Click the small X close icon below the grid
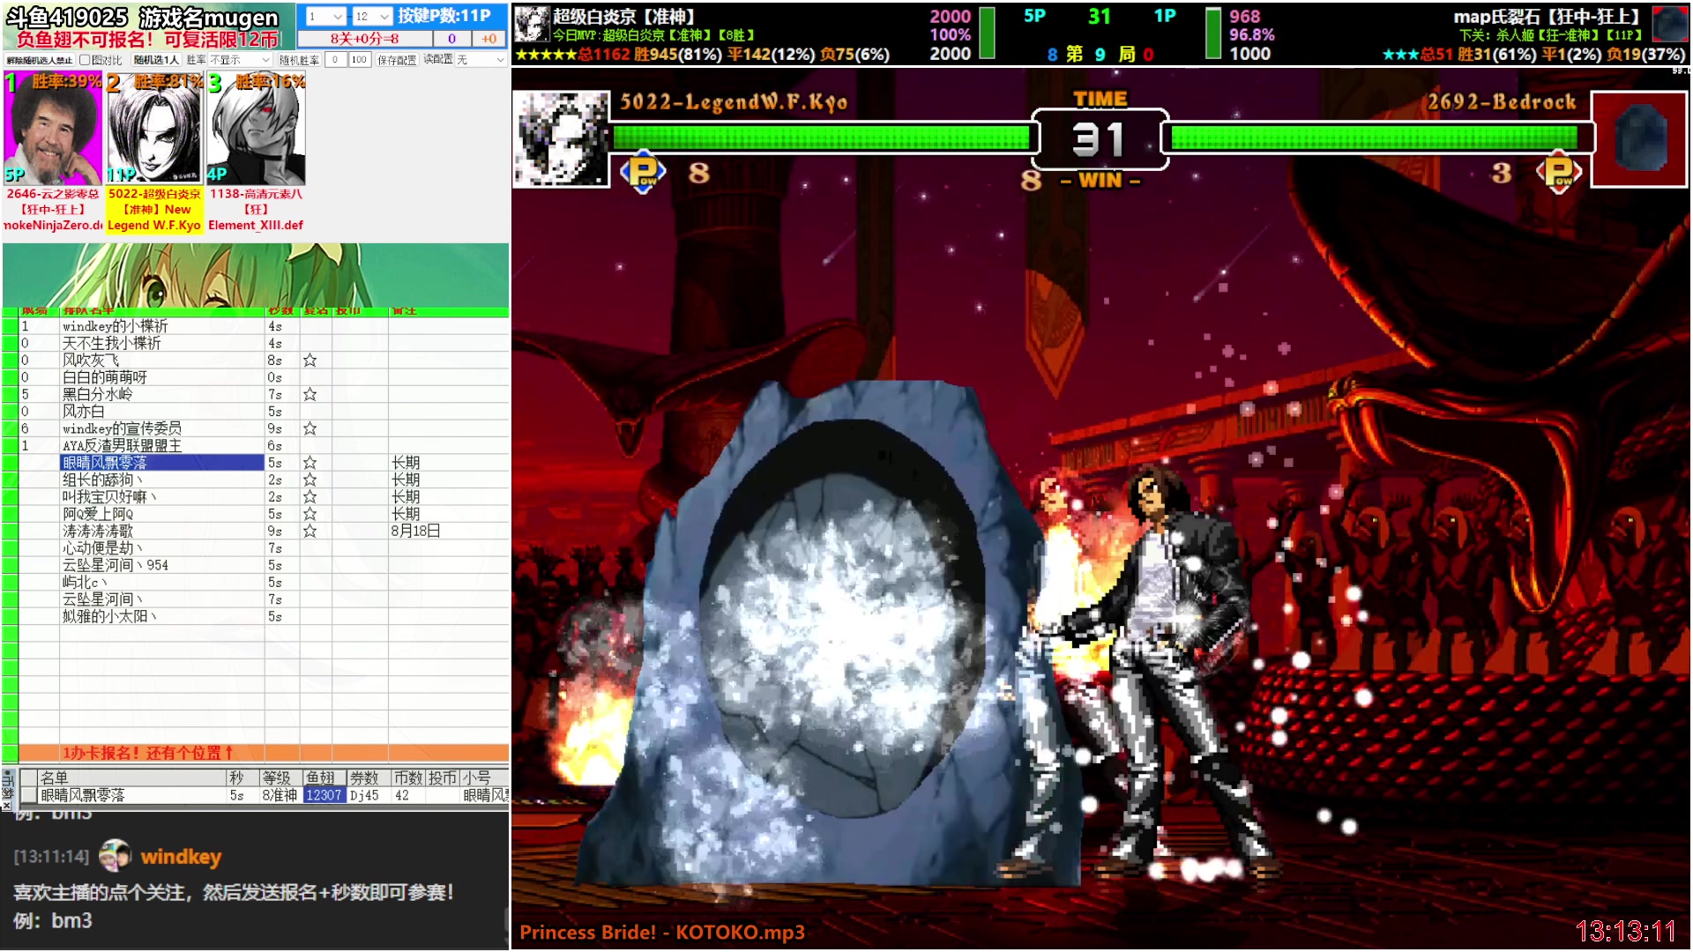 pos(7,805)
